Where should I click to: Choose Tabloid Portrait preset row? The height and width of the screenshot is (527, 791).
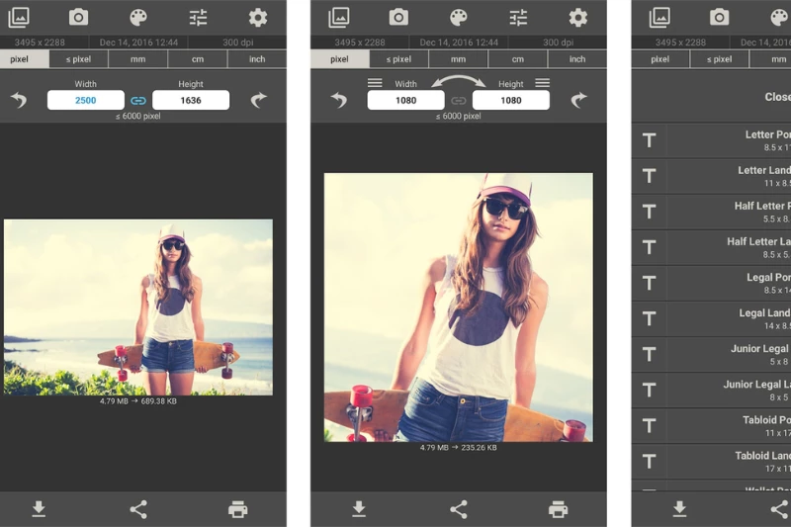[711, 426]
